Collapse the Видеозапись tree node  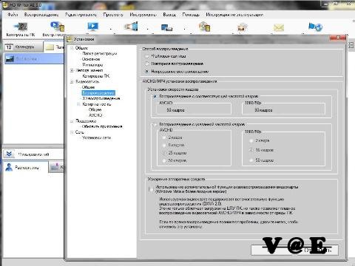tap(72, 81)
